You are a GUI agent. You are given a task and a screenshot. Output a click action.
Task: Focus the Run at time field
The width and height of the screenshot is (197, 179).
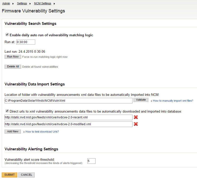[26, 42]
